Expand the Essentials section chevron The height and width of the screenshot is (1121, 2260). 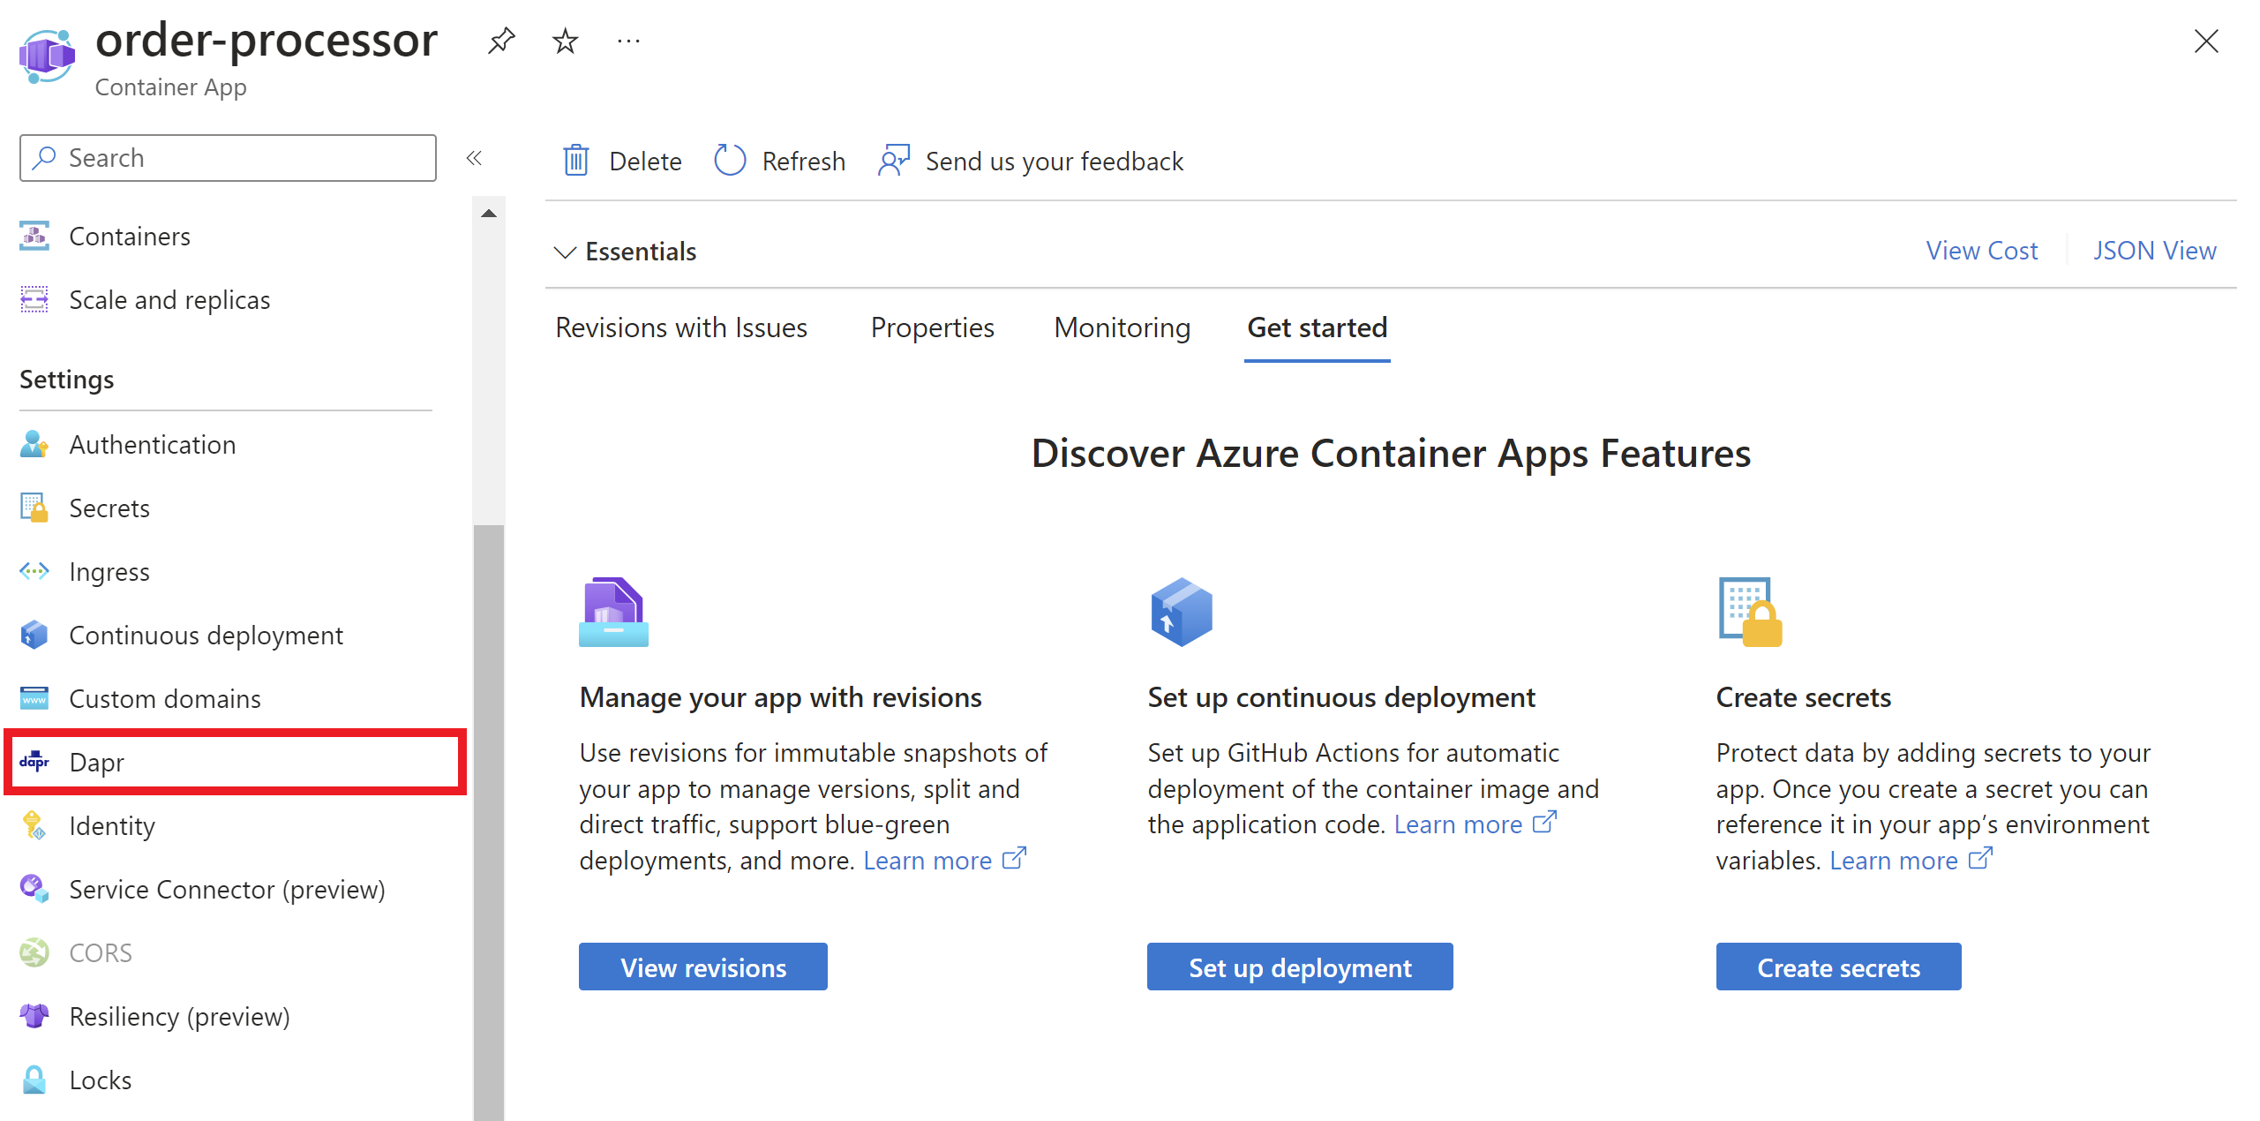click(562, 251)
